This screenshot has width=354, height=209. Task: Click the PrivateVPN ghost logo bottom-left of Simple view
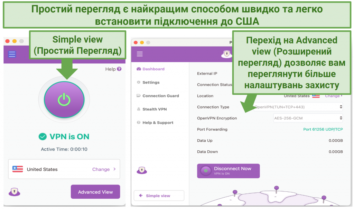14,192
